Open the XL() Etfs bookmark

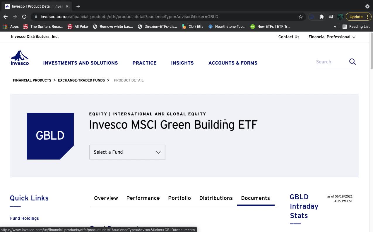pyautogui.click(x=192, y=27)
